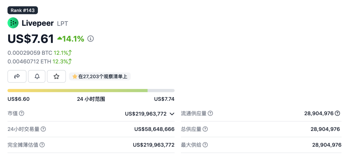Click help icon beside 流通供应量 label
Viewport: 348px width, 163px height.
click(210, 113)
